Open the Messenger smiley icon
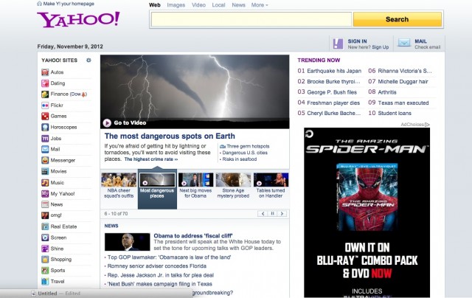 [45, 161]
